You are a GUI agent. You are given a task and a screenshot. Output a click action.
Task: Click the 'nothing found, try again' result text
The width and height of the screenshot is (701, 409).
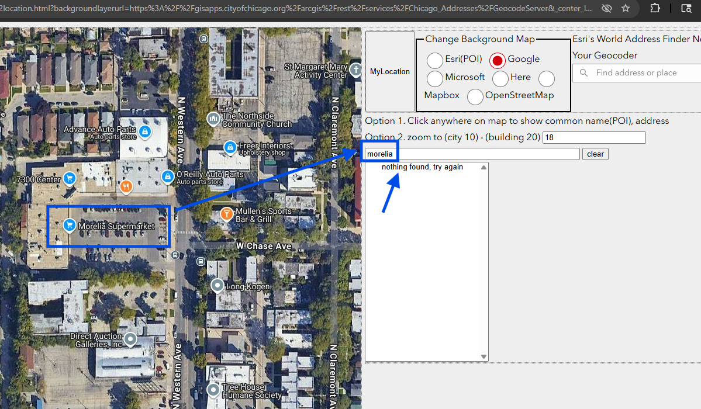click(422, 167)
